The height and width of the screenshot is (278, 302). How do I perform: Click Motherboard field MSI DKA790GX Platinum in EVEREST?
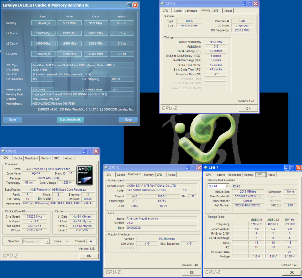point(83,104)
